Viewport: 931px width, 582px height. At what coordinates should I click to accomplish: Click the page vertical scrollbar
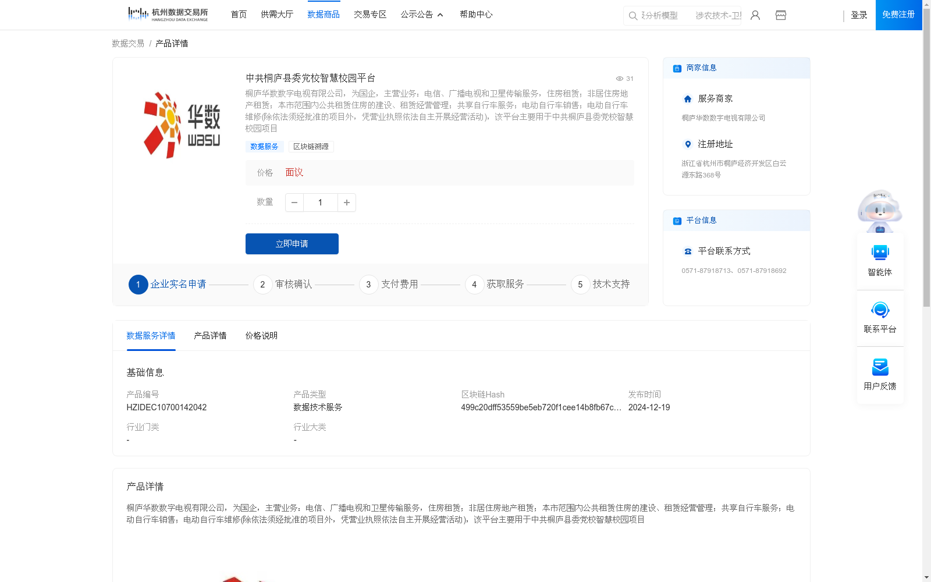click(x=926, y=157)
